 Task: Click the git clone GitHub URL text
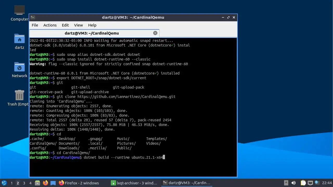126,97
